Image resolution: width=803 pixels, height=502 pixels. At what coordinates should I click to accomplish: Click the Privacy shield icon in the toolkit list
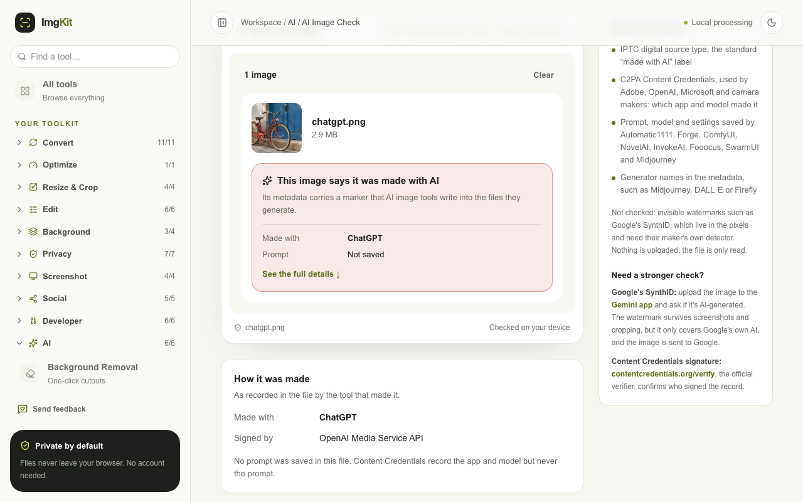pos(33,254)
